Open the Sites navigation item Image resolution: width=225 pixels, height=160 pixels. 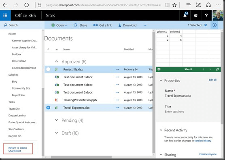click(51, 15)
